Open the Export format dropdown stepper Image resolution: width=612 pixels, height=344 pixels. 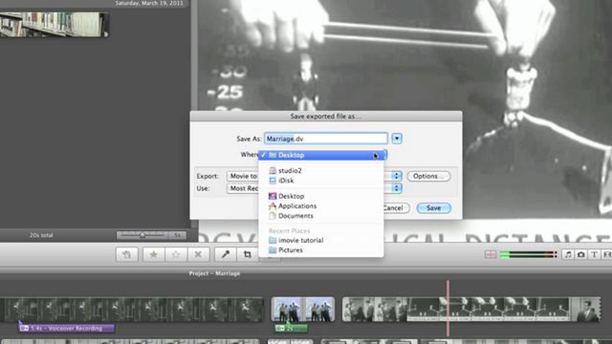[x=396, y=176]
